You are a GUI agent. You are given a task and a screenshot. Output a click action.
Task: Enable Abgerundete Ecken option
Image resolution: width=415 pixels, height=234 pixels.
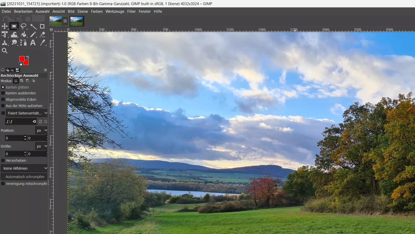[x=3, y=99]
